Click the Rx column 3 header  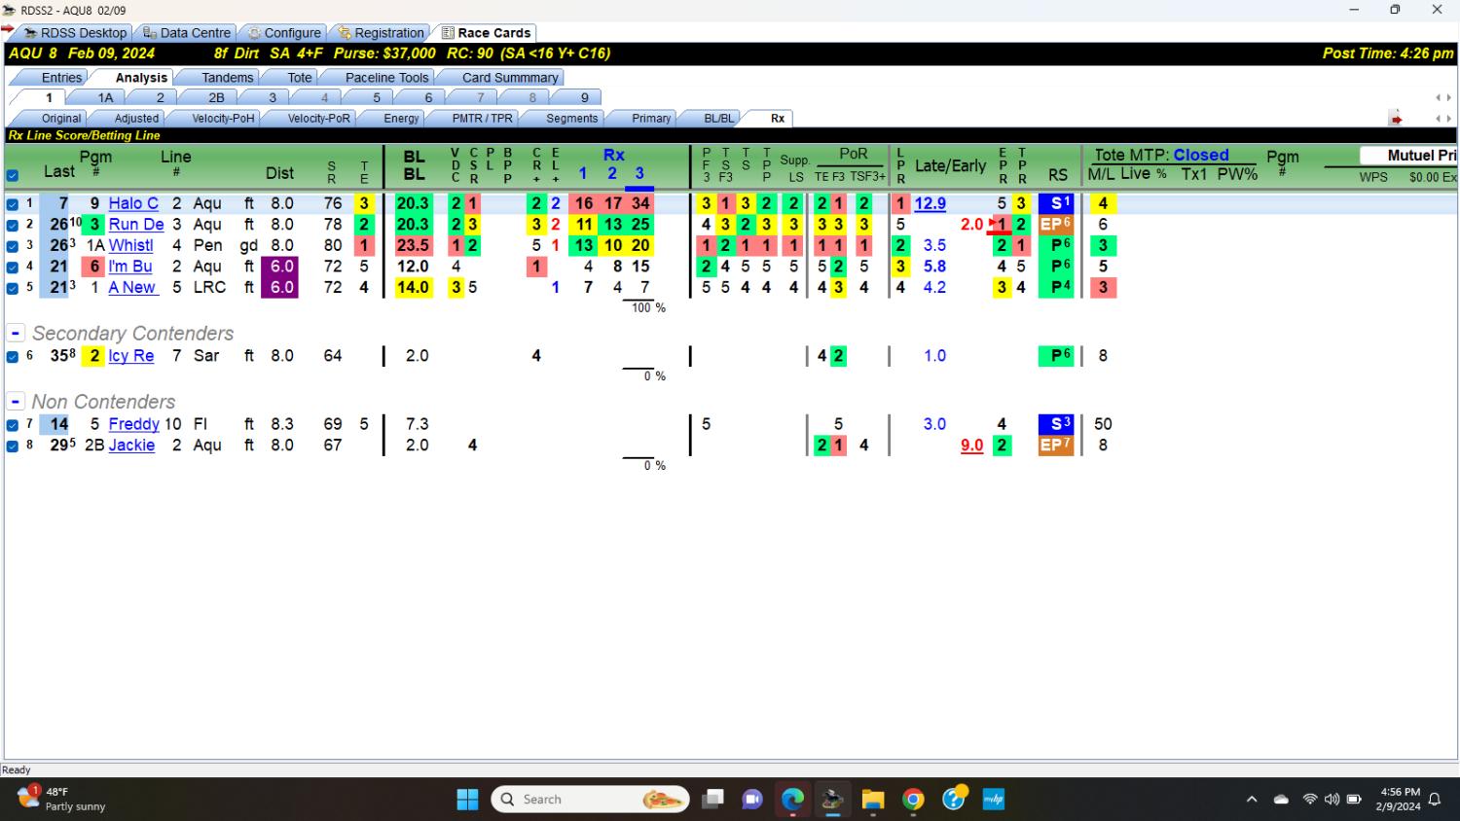pyautogui.click(x=639, y=173)
